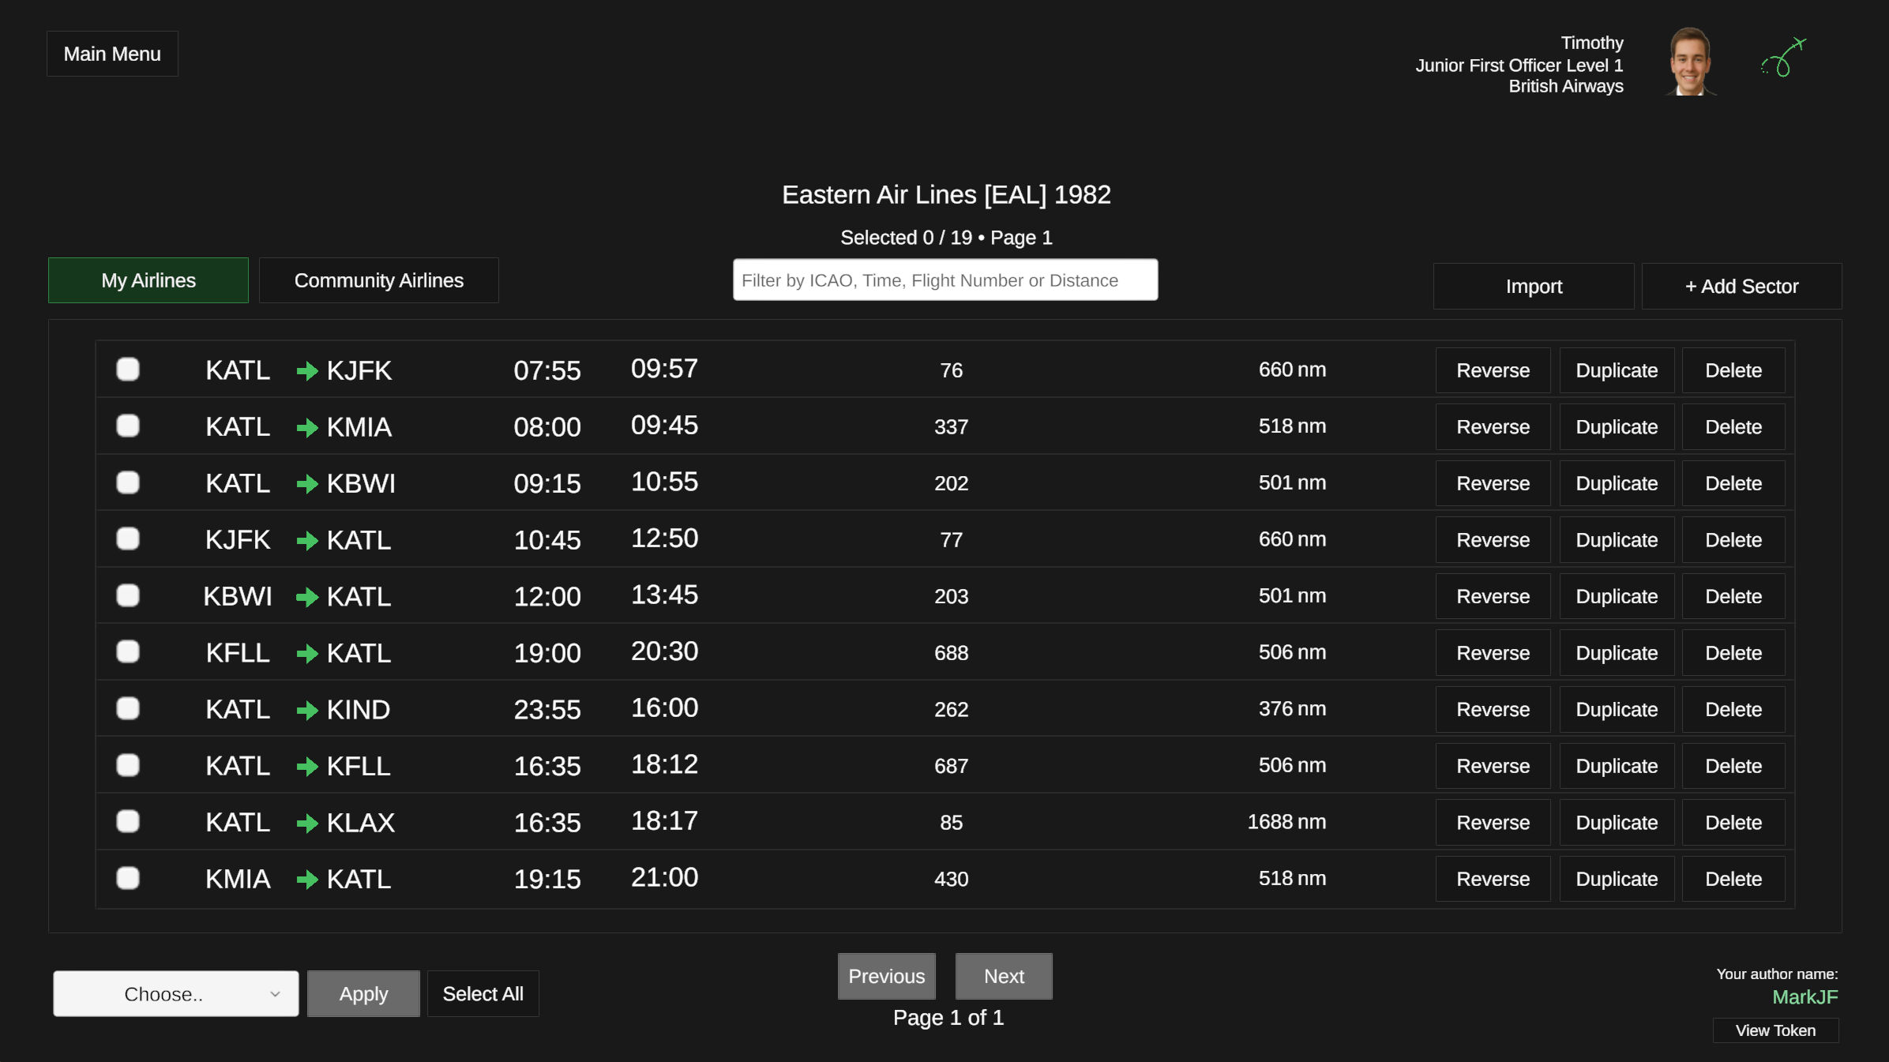Click Timothy's pilot avatar photo
Screen dimensions: 1889x1062
[1689, 62]
